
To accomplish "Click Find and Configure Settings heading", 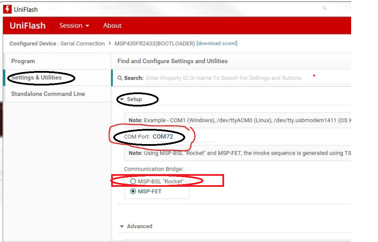I will point(172,61).
